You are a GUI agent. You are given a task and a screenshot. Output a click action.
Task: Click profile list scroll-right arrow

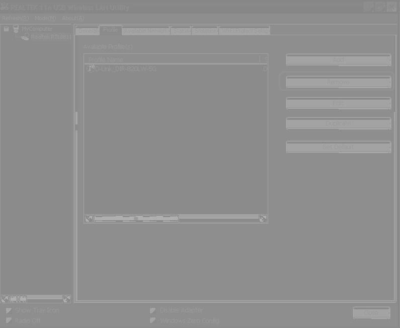coord(263,218)
